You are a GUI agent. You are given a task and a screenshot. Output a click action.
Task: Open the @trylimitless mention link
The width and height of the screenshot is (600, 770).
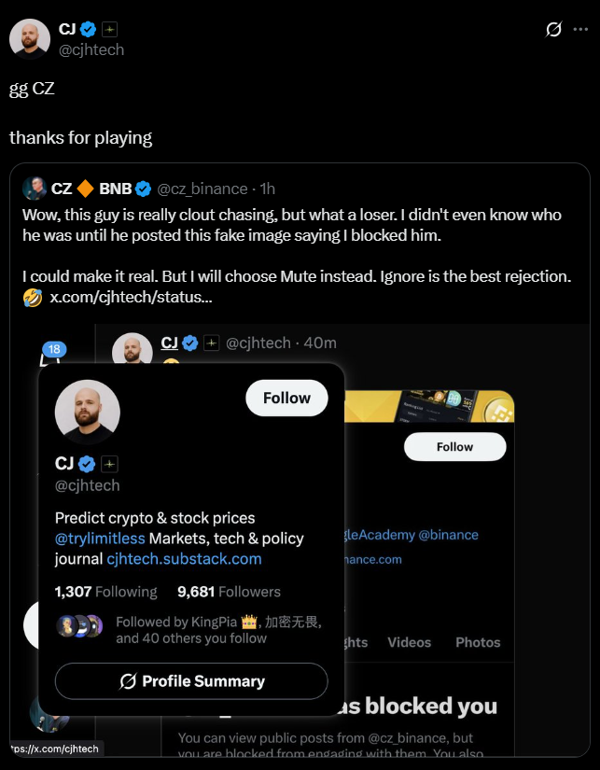(100, 539)
